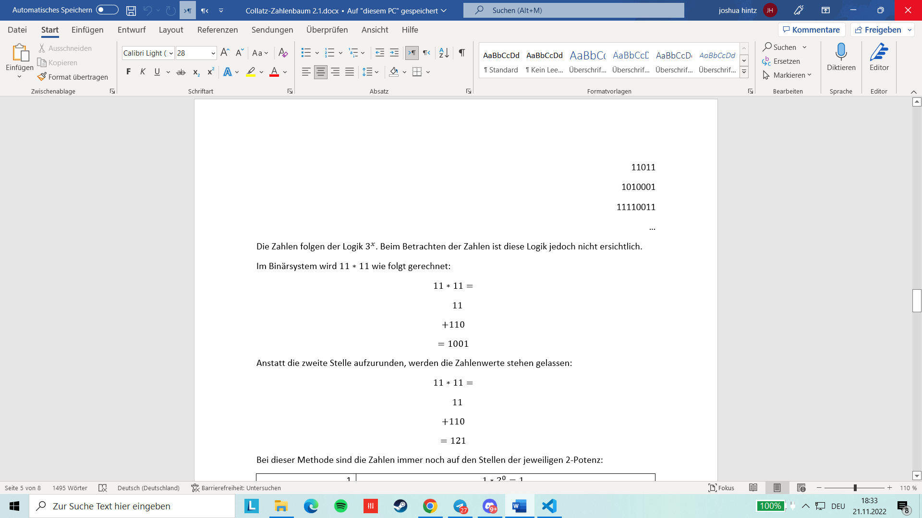Screen dimensions: 922x518
Task: Click Ersetzen button
Action: point(781,61)
